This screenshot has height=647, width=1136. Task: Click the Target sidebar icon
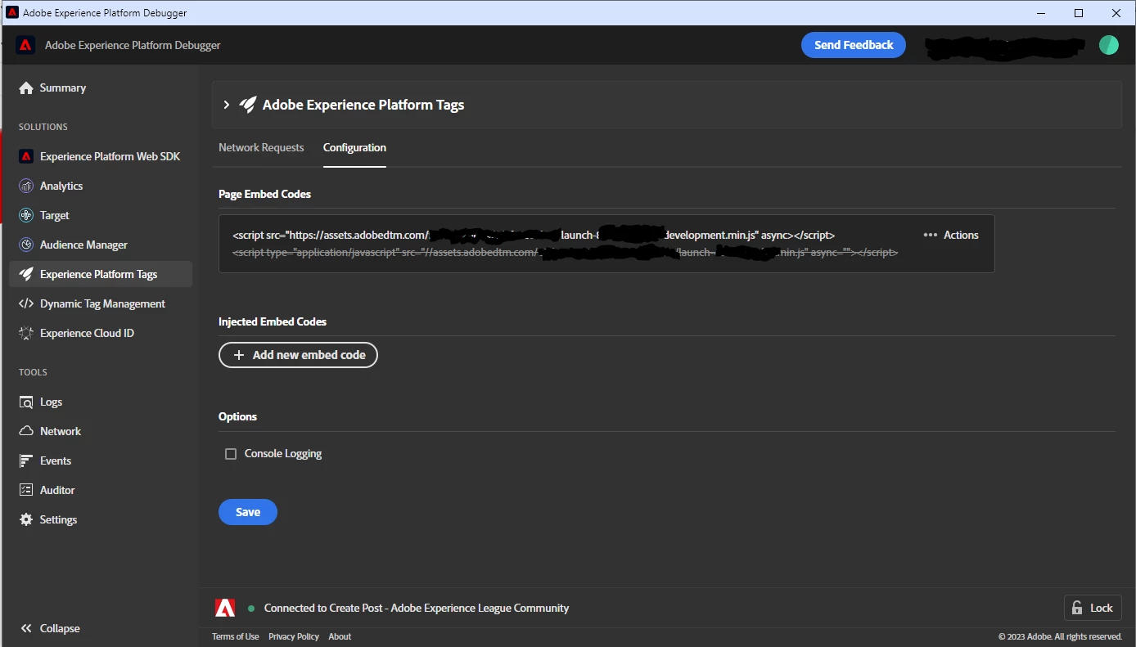[26, 215]
